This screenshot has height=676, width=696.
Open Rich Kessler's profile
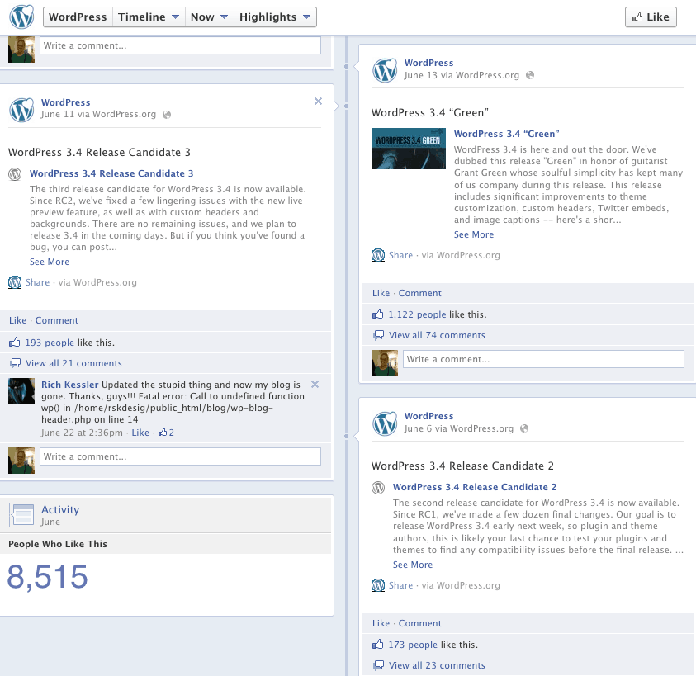click(69, 385)
